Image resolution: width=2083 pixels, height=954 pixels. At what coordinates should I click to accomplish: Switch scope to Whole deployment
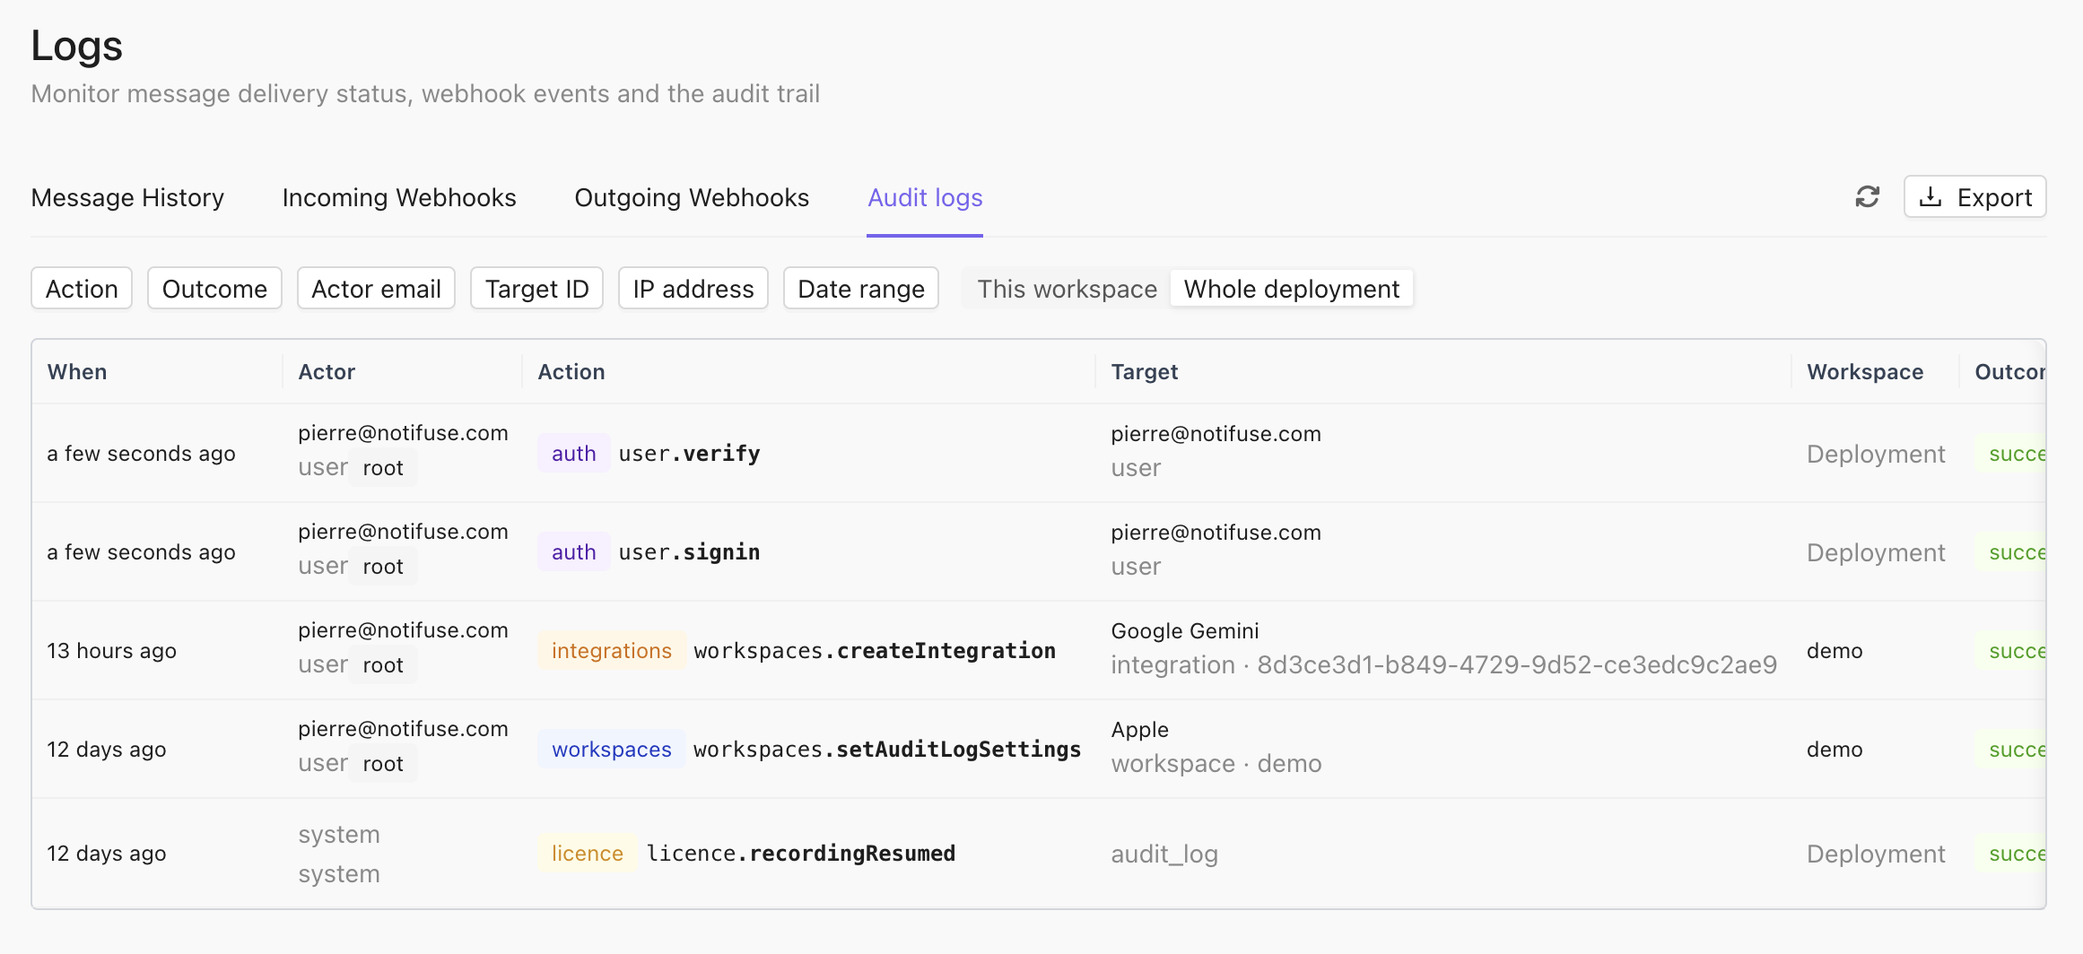pyautogui.click(x=1292, y=289)
